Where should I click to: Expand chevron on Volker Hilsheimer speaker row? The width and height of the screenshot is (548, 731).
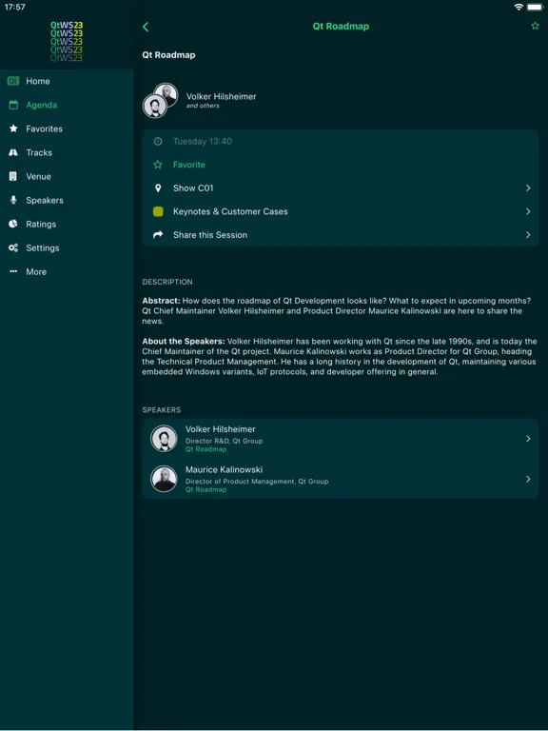pyautogui.click(x=528, y=439)
